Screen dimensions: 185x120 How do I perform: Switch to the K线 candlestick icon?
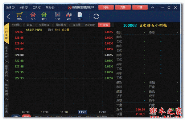[69, 16]
